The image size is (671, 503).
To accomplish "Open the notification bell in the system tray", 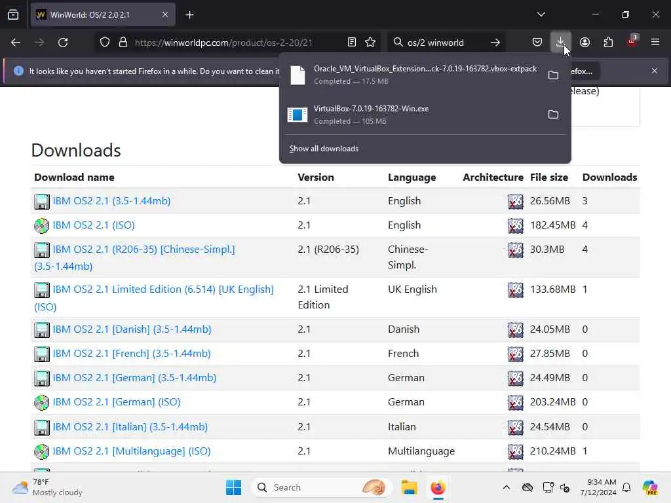I will point(626,487).
